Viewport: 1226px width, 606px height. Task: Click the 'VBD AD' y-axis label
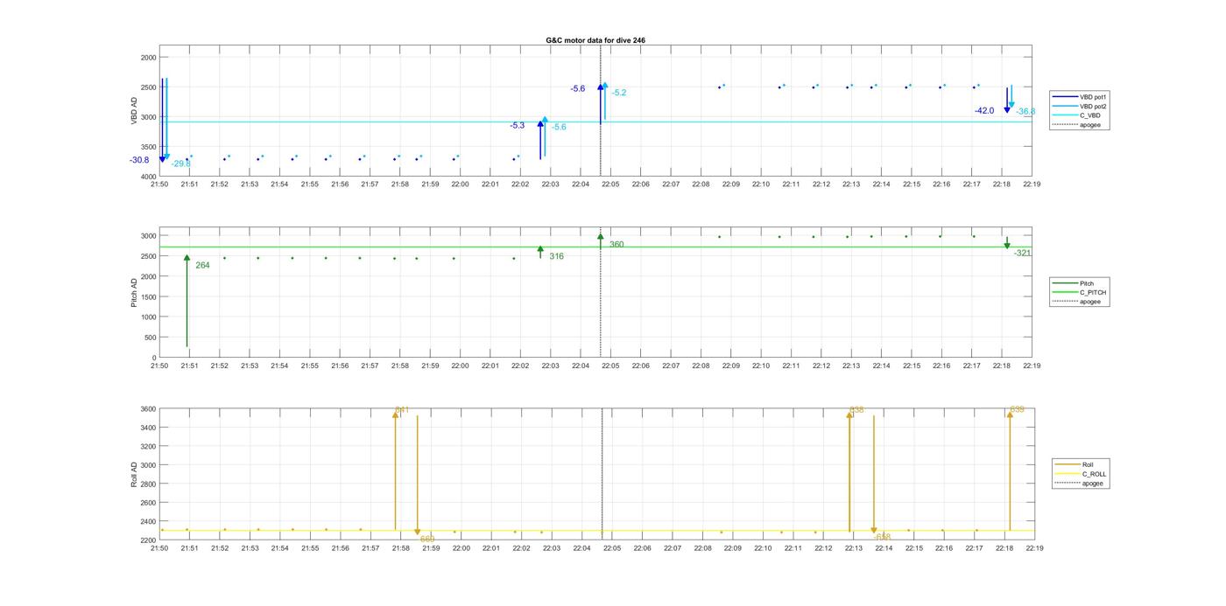135,111
